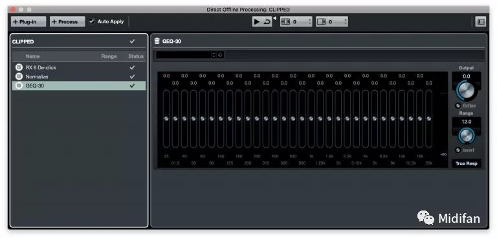Image resolution: width=497 pixels, height=239 pixels.
Task: Click the 400 Hz band slider handle
Action: point(275,119)
